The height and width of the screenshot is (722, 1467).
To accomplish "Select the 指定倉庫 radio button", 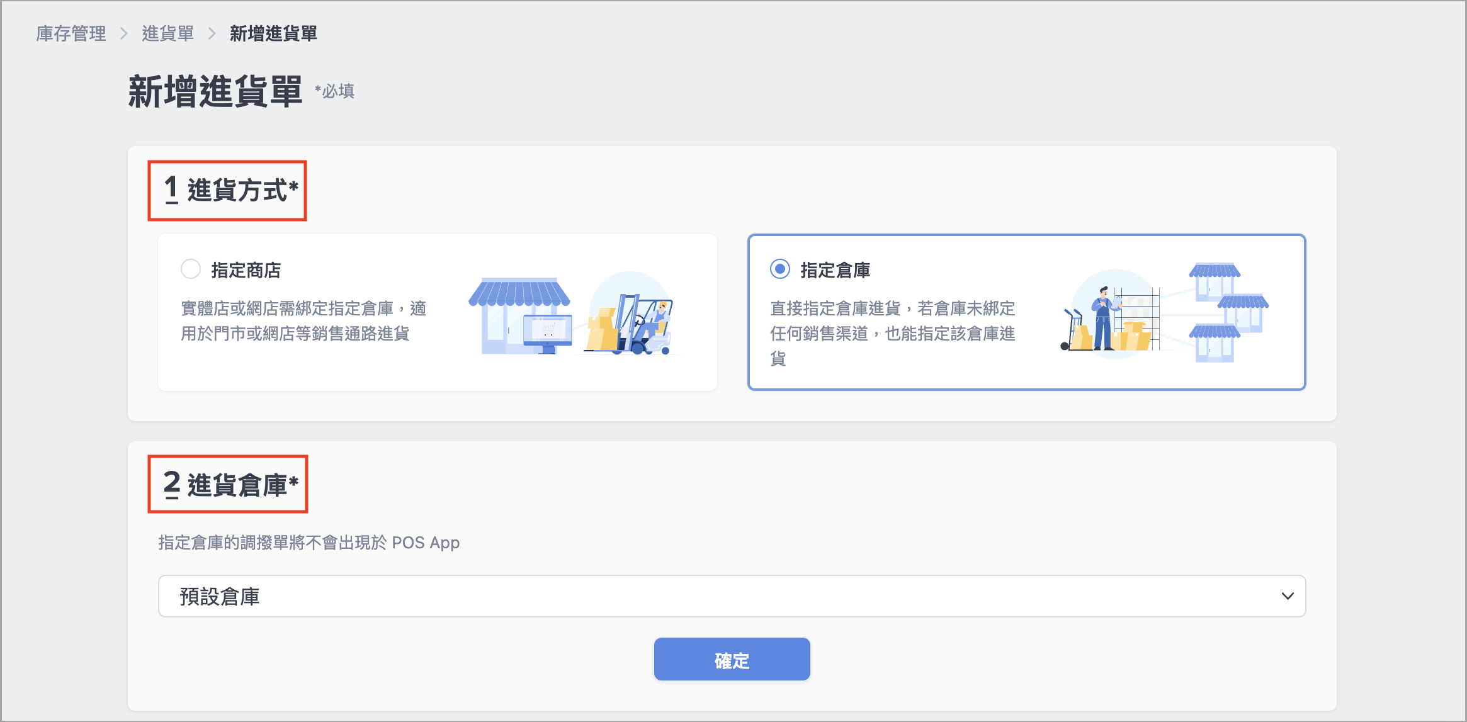I will [780, 269].
